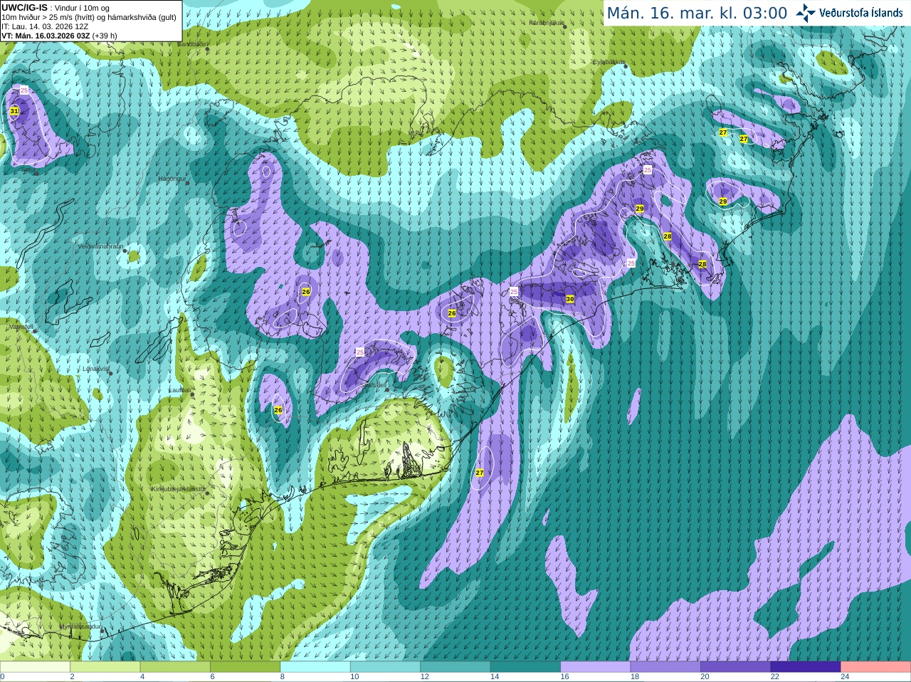This screenshot has width=911, height=682.
Task: Select the 6–8 m/s legend swatch
Action: click(x=245, y=667)
